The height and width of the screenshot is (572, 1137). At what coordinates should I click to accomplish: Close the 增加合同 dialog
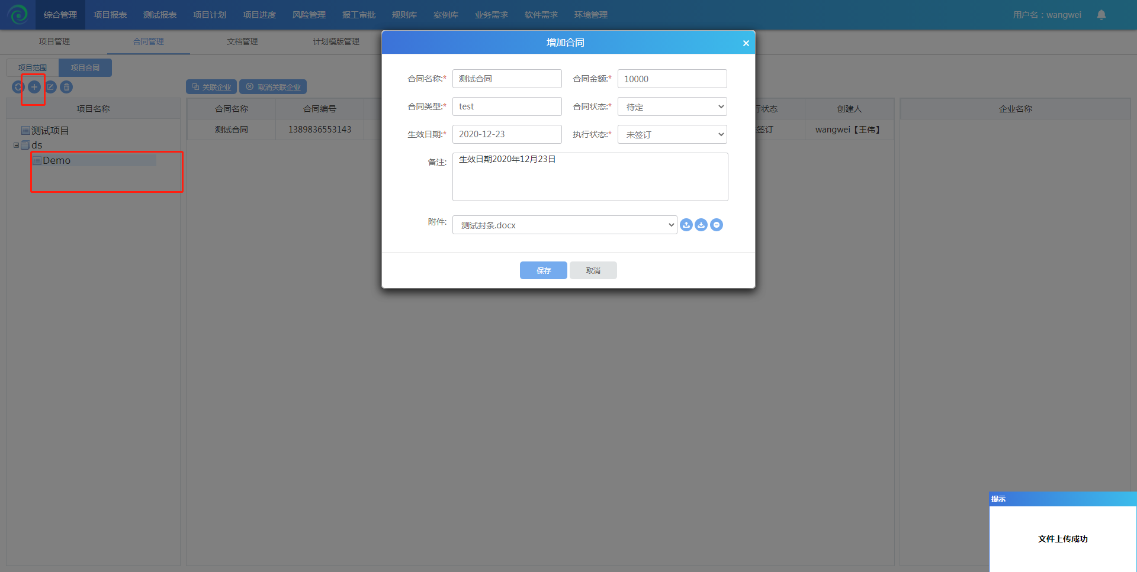[x=746, y=43]
